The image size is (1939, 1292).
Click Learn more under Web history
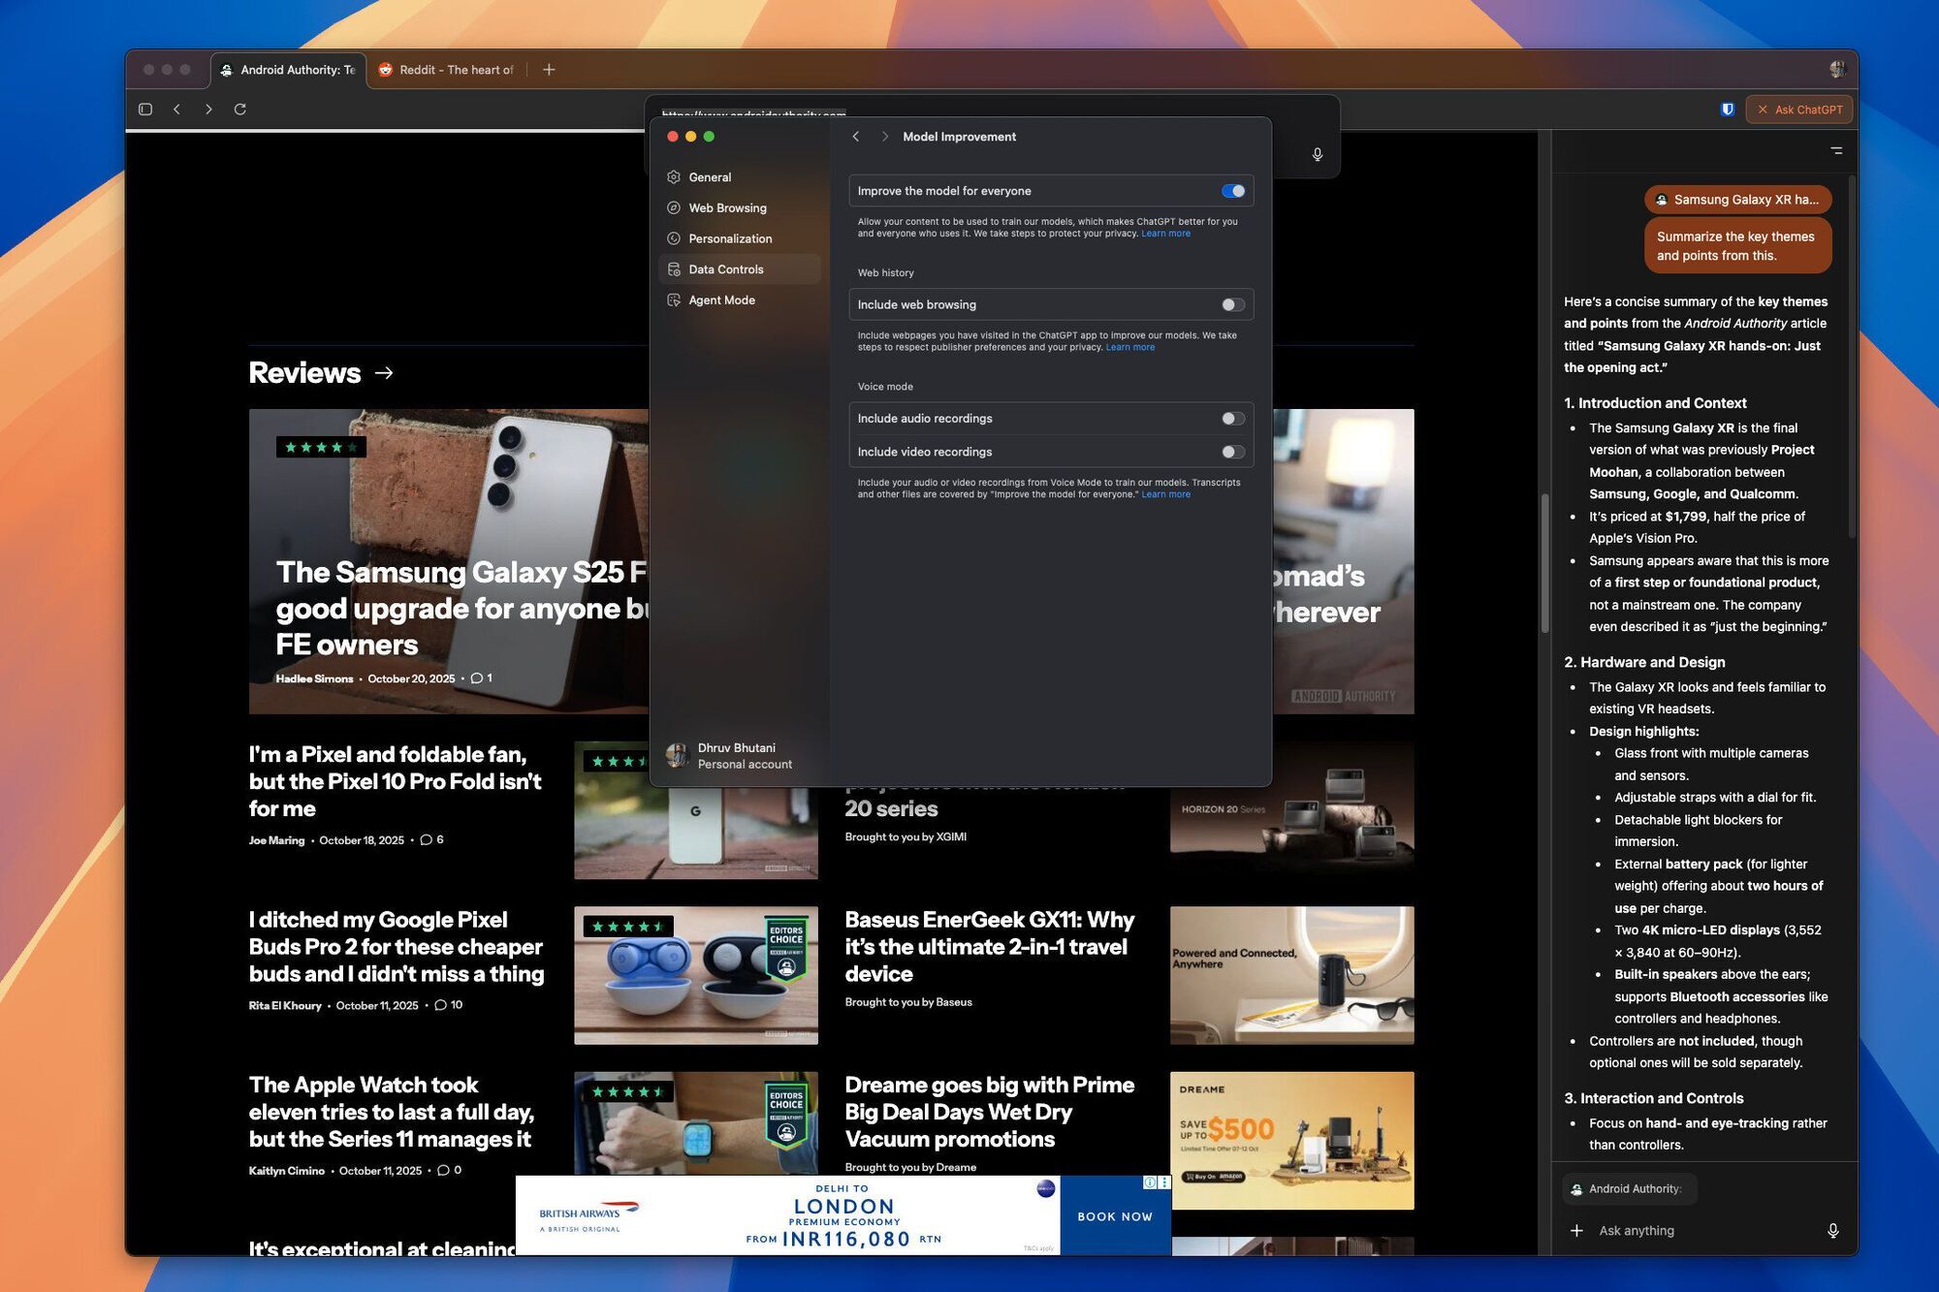pos(1129,348)
